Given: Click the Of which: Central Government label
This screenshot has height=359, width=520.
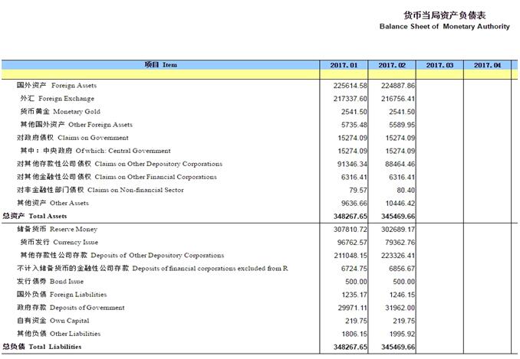Looking at the screenshot, I should coord(95,151).
